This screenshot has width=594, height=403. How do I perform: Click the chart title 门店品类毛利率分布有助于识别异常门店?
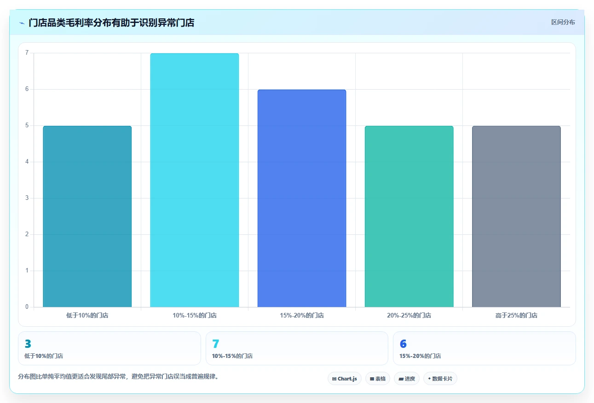(111, 23)
